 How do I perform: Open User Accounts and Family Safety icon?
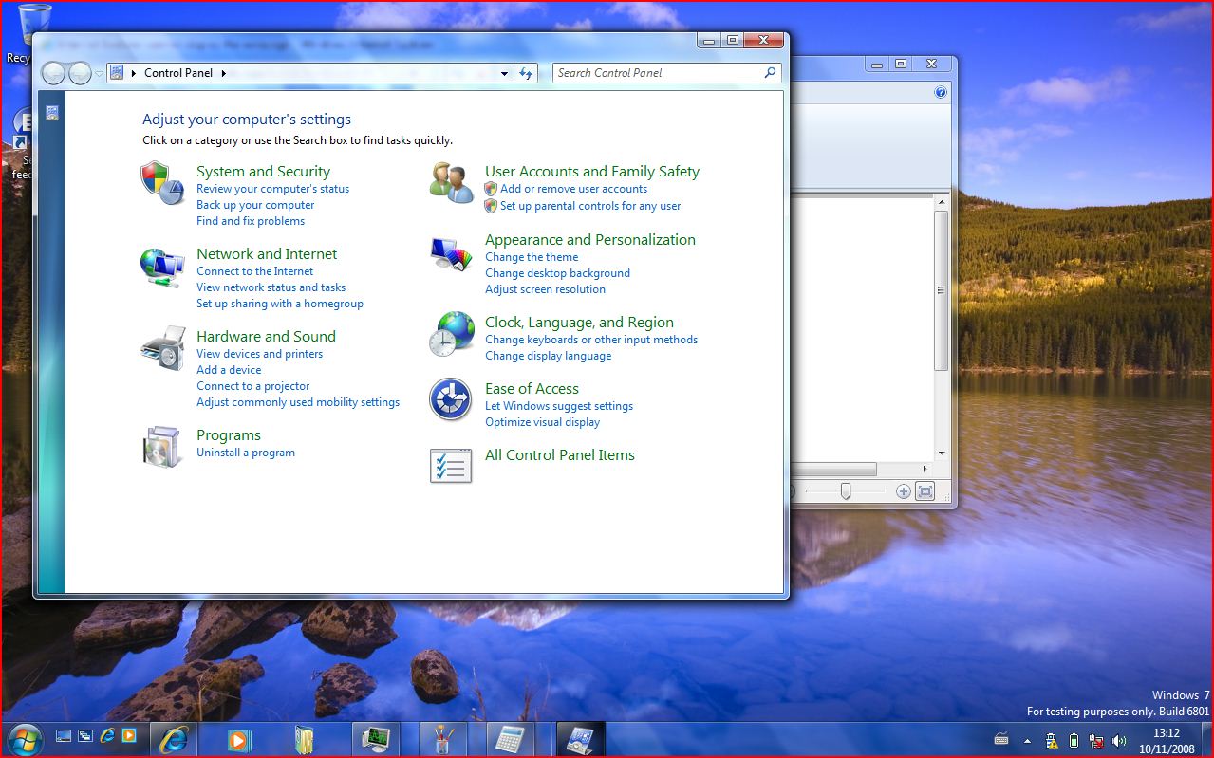point(451,182)
